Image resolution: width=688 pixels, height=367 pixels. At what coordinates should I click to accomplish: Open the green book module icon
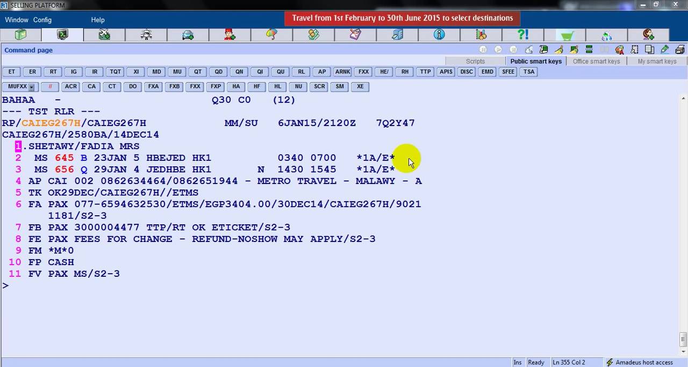click(x=20, y=35)
